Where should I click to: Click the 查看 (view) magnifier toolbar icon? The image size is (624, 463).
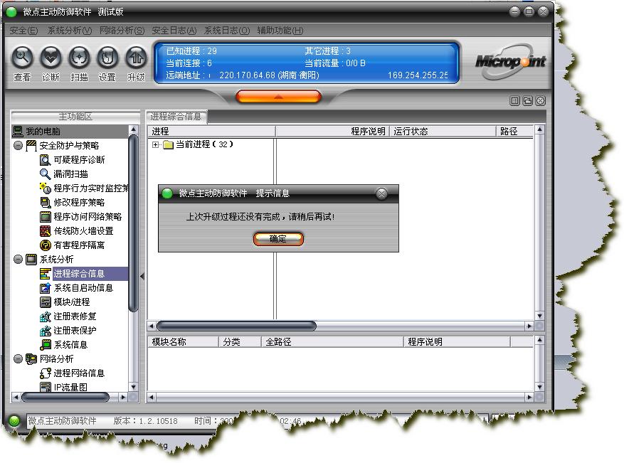(22, 58)
